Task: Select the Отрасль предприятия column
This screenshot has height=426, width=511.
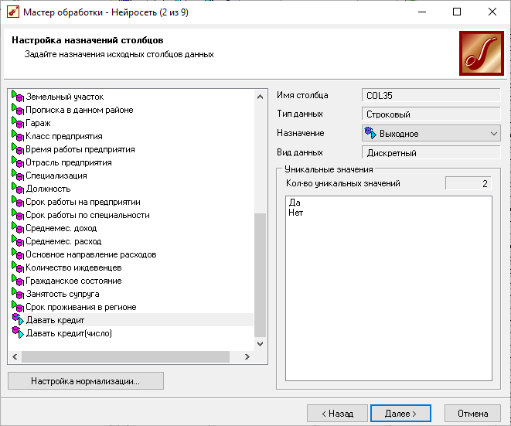Action: (69, 162)
